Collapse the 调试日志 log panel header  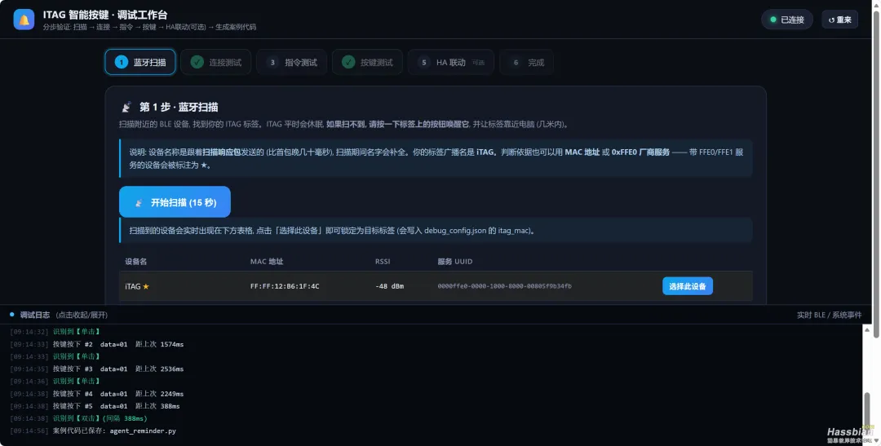pos(436,315)
